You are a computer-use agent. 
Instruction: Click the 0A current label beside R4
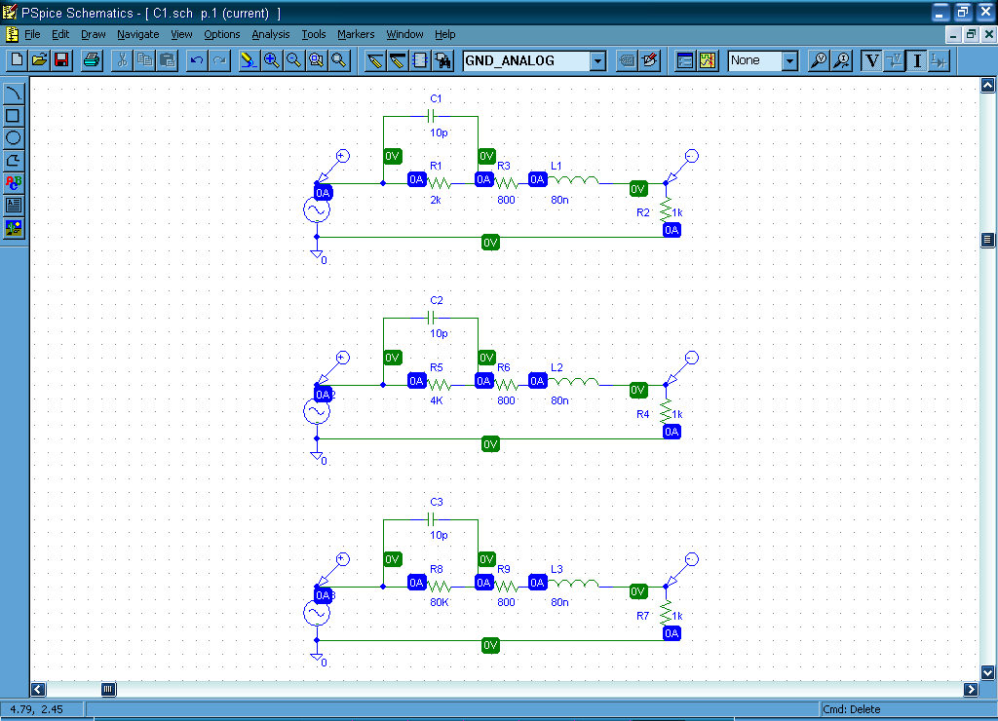[672, 432]
